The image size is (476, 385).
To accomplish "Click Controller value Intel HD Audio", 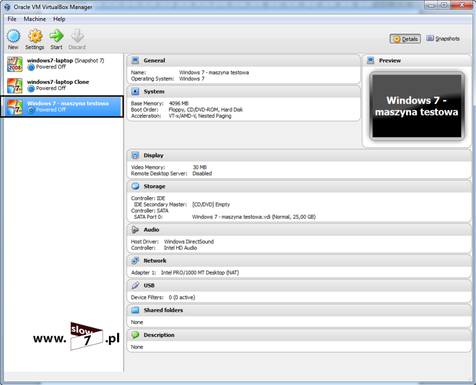I will click(180, 248).
